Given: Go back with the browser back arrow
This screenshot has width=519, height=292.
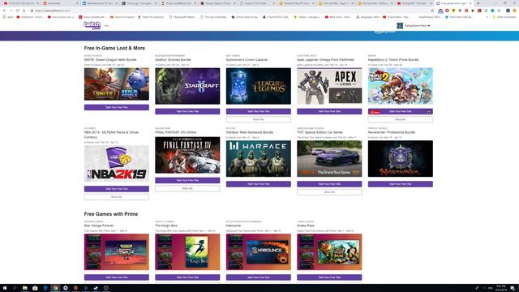Looking at the screenshot, I should pyautogui.click(x=4, y=11).
